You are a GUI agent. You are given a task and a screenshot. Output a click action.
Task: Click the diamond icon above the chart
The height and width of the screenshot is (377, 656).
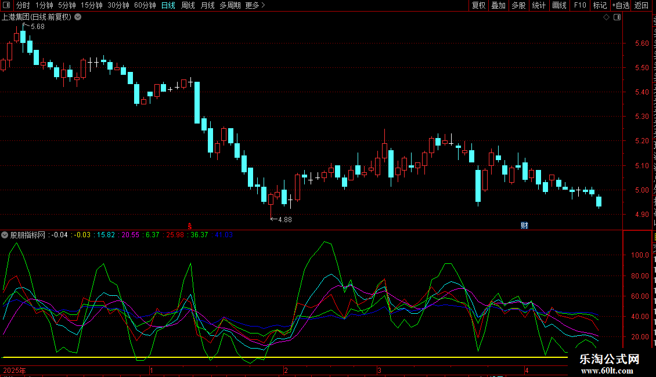pyautogui.click(x=606, y=17)
